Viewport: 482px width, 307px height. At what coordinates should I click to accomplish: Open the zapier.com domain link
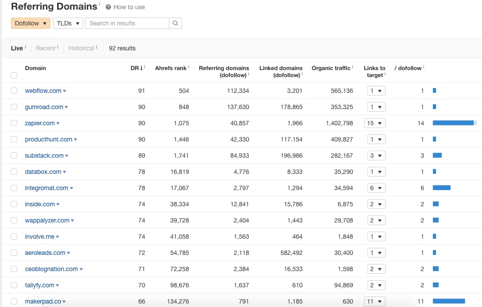39,123
